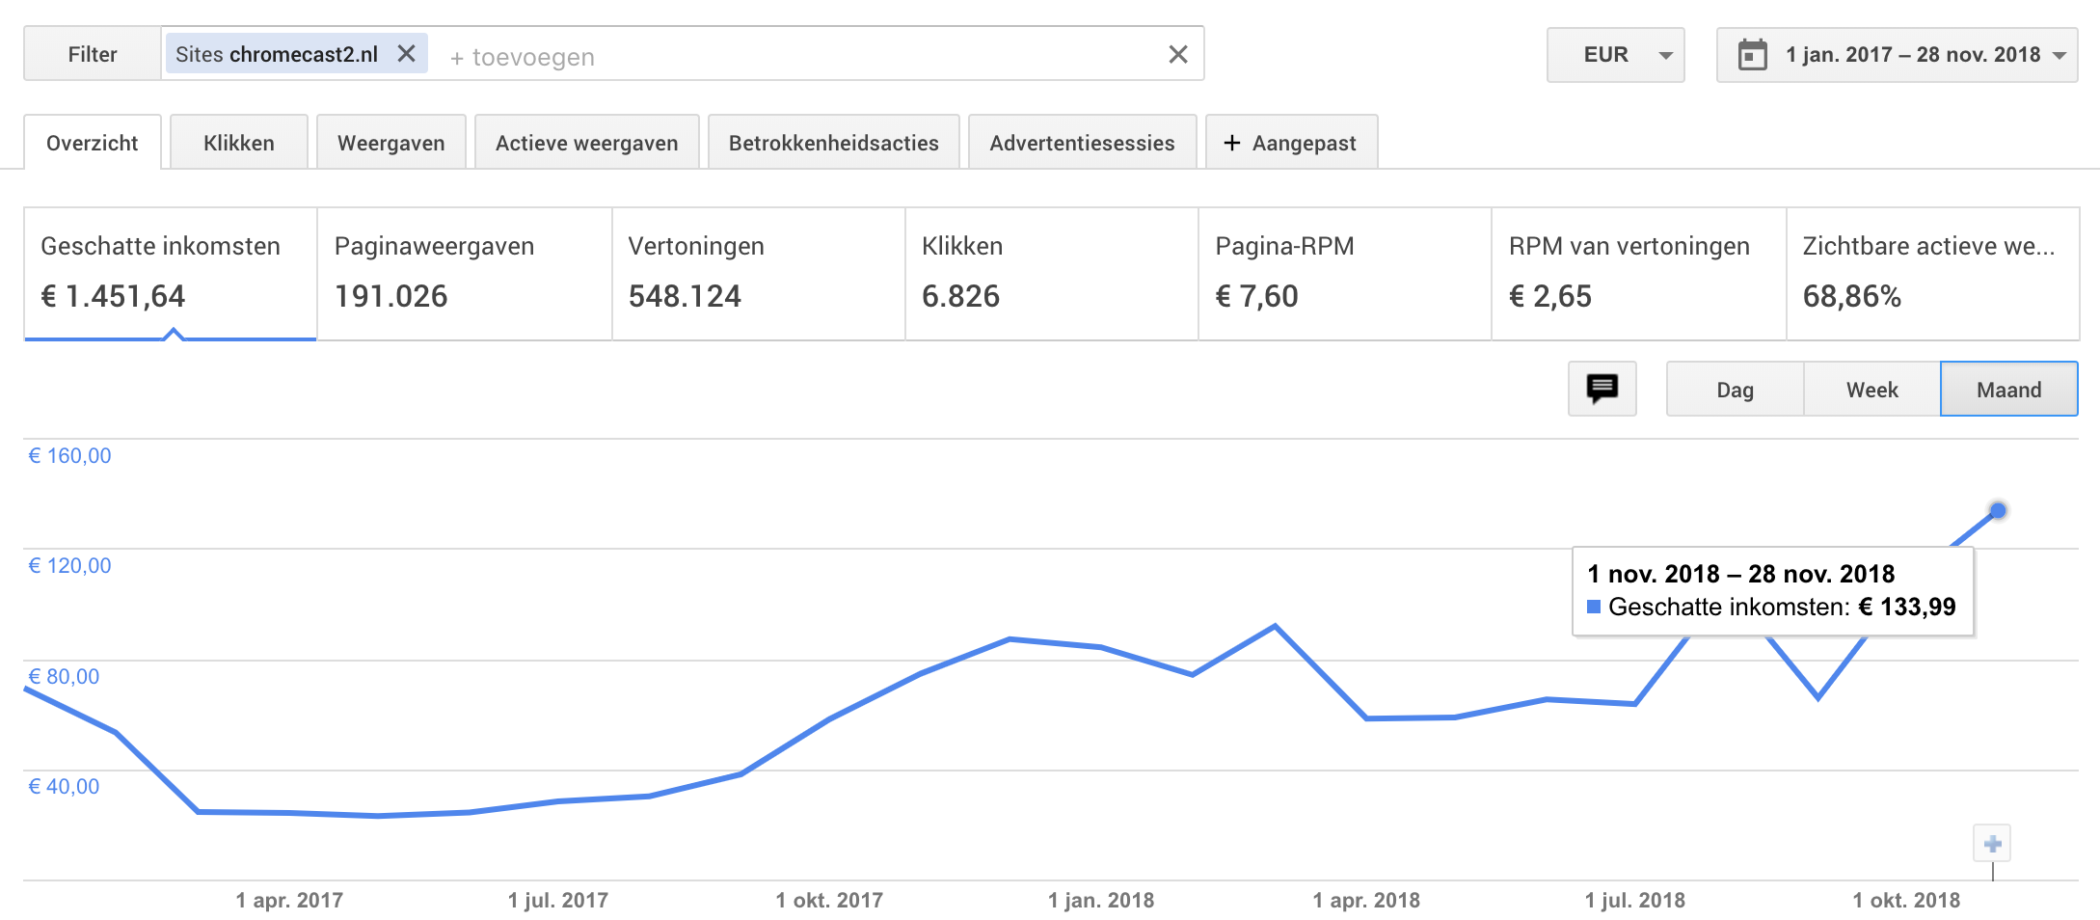
Task: Expand the date range '1 jan. 2017 – 28 nov. 2018'
Action: [x=1897, y=55]
